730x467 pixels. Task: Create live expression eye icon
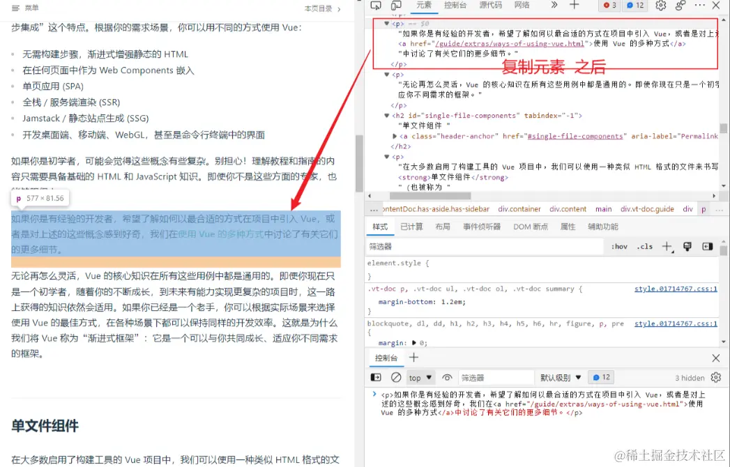[447, 378]
